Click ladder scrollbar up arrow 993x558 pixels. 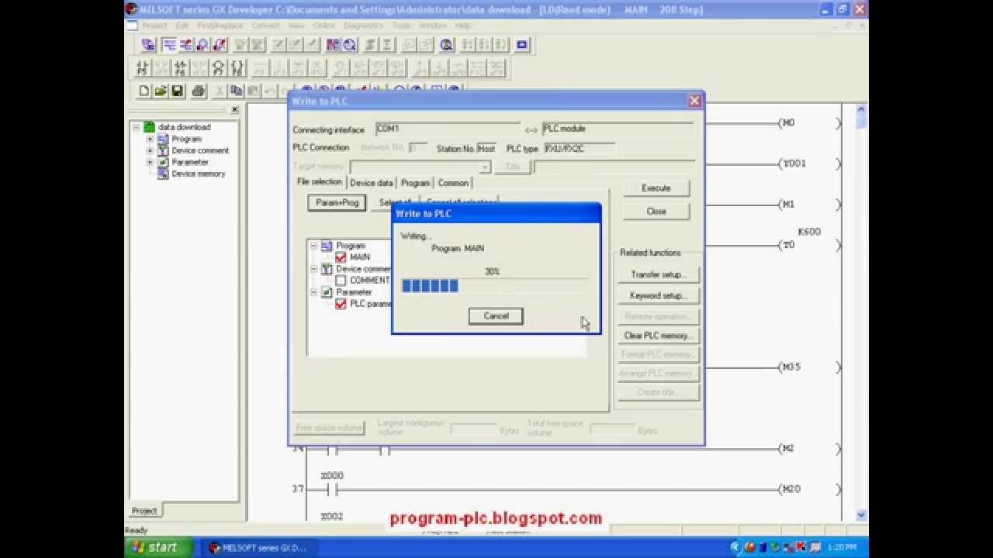tap(861, 110)
